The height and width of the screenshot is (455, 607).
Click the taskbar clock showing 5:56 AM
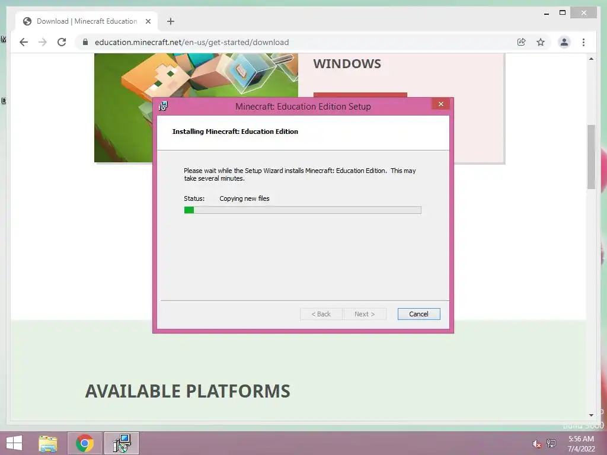click(x=581, y=444)
